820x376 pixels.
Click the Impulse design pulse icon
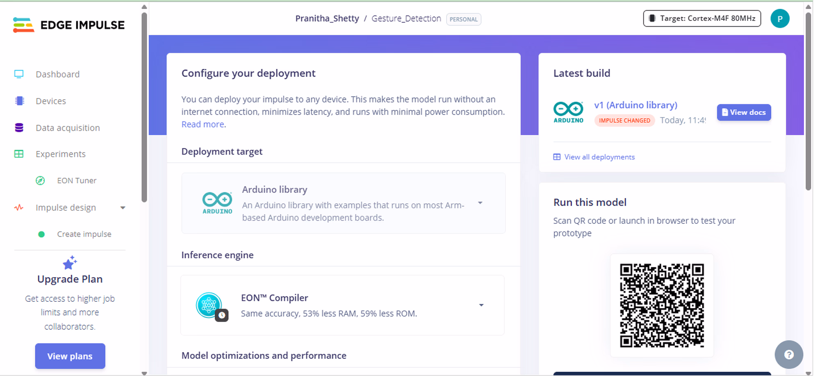click(x=19, y=207)
